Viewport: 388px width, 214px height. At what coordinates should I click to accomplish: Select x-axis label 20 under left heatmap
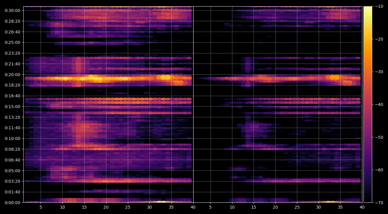tap(106, 207)
